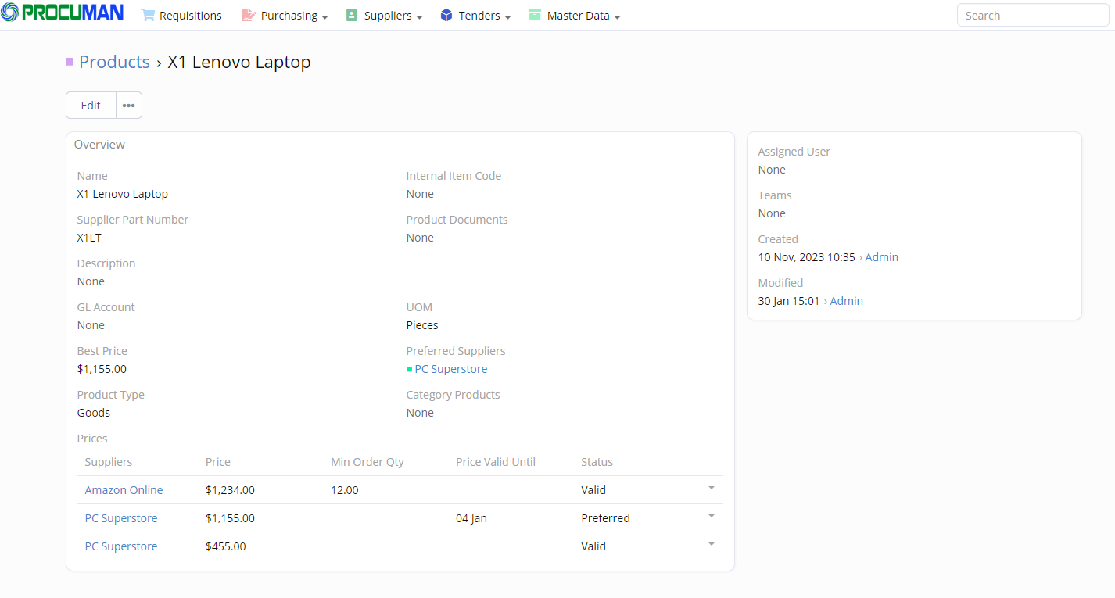Open the Amazon Online supplier link
Screen dimensions: 1115x598
[x=124, y=490]
